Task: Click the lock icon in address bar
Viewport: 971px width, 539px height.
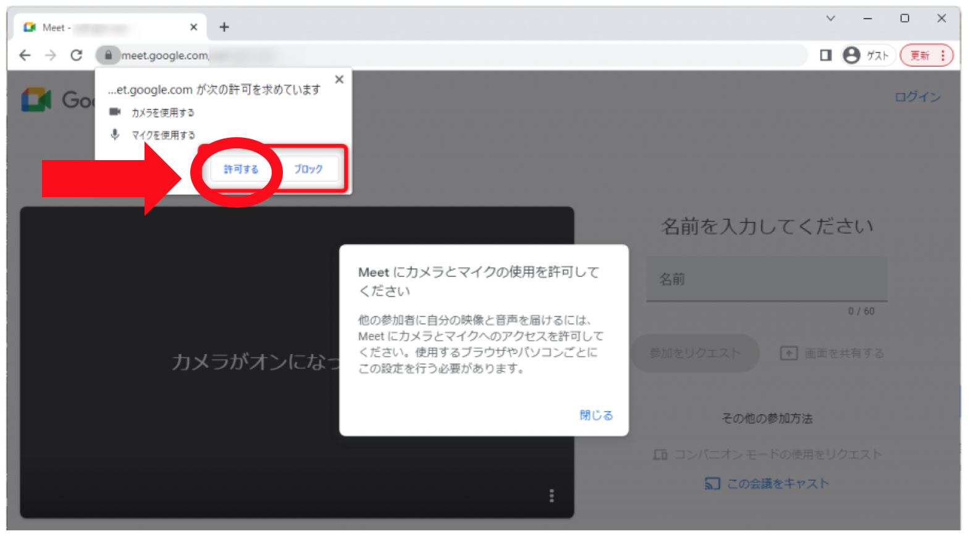Action: click(x=108, y=56)
